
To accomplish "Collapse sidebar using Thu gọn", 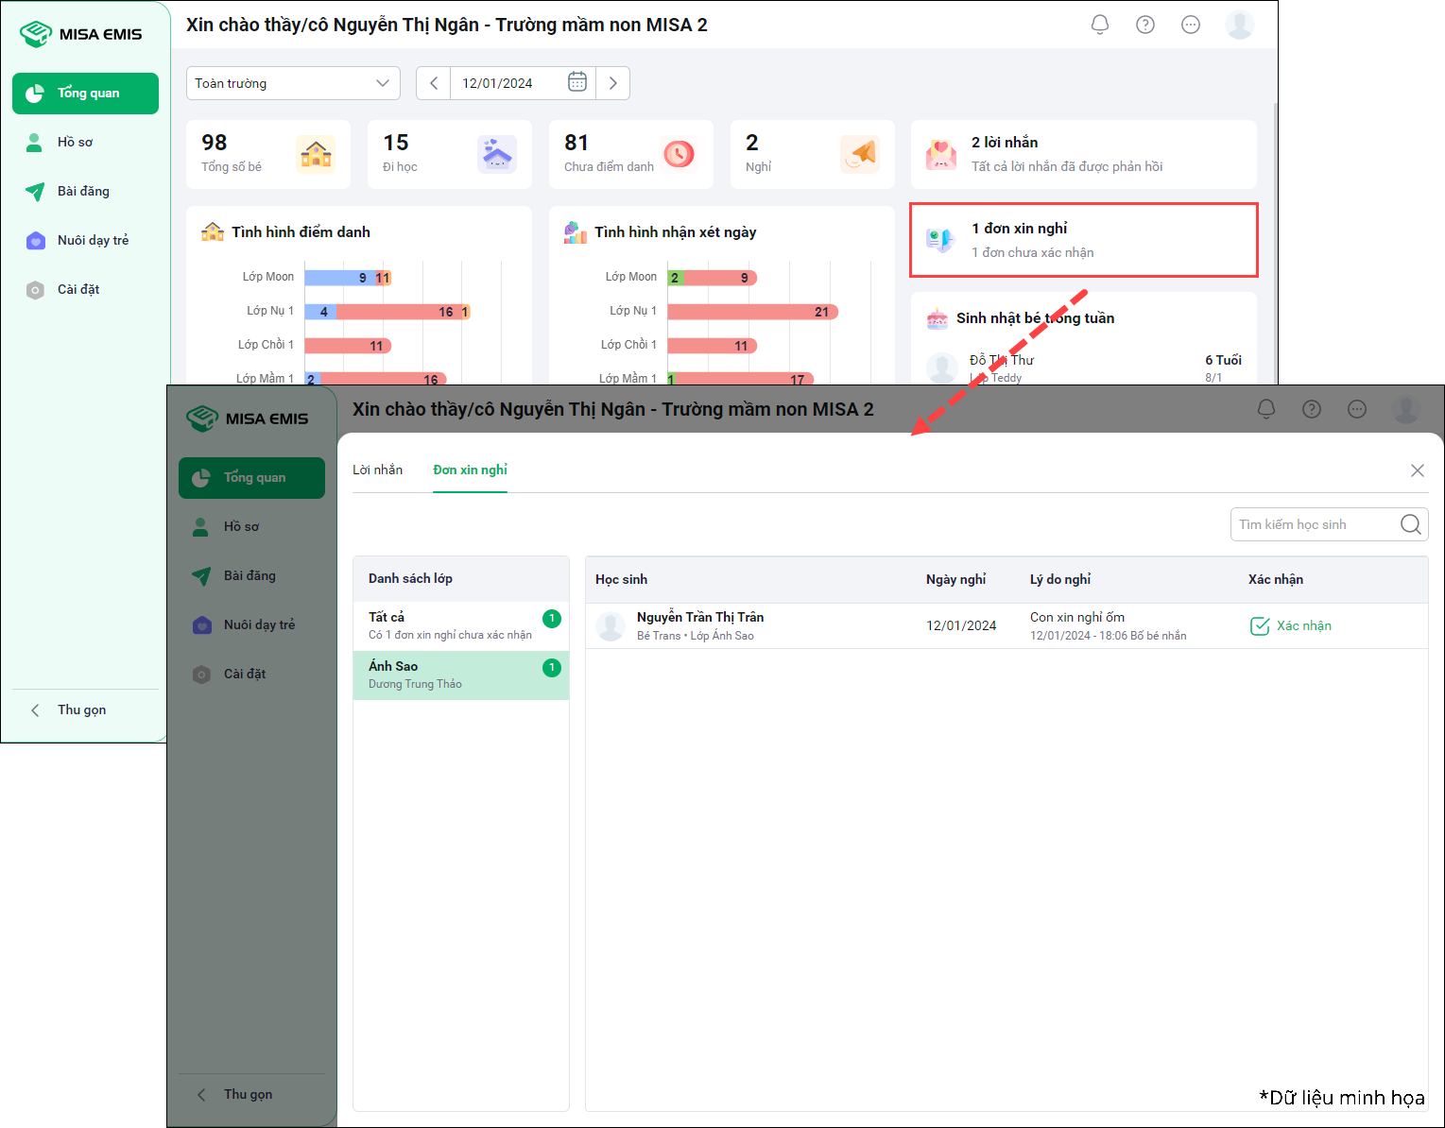I will point(80,709).
